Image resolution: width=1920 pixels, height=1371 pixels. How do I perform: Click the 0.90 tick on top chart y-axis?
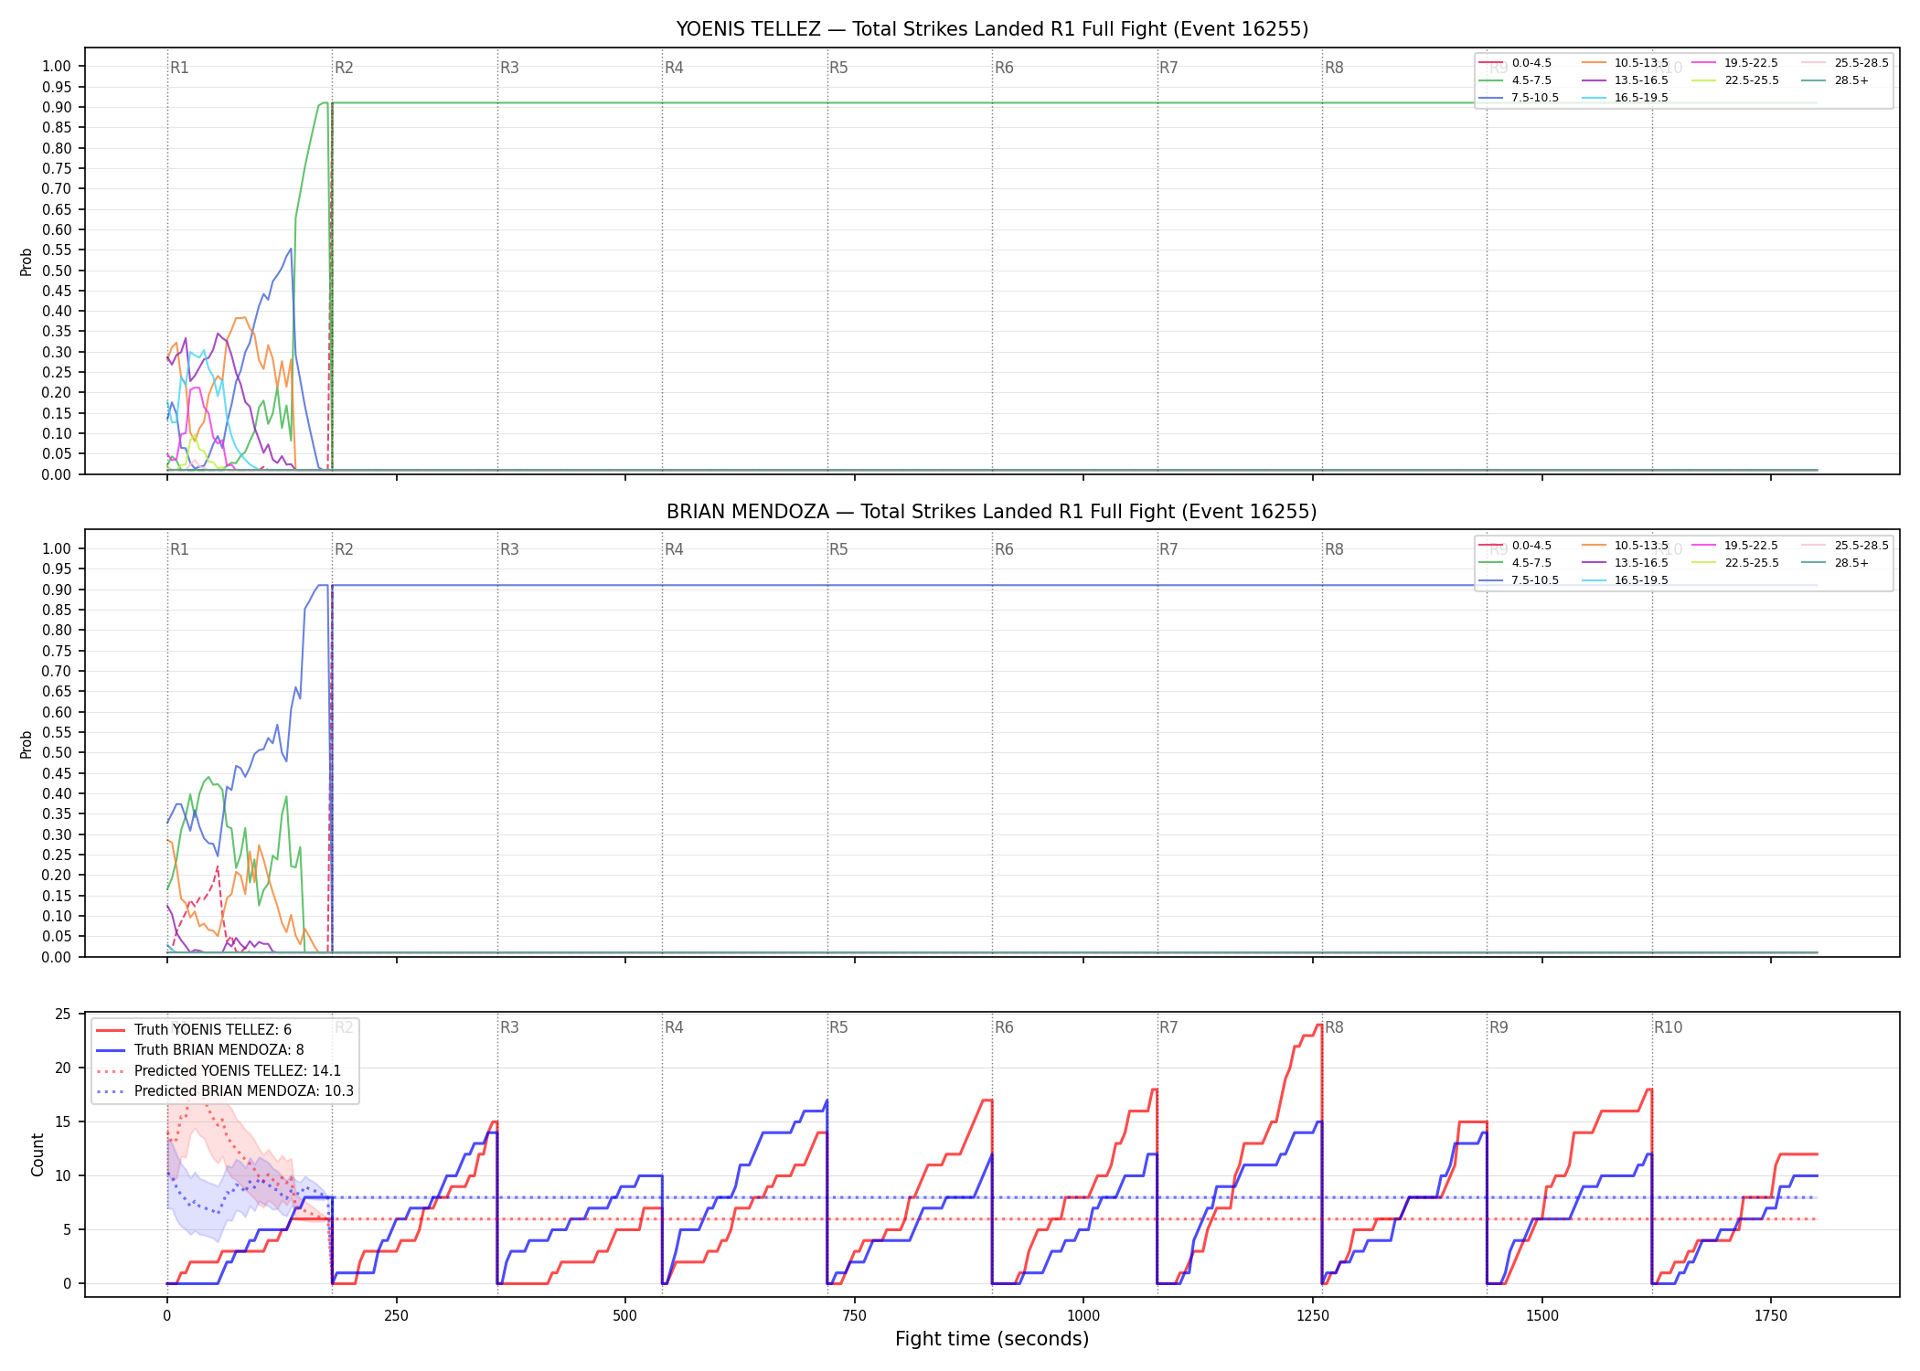[57, 107]
